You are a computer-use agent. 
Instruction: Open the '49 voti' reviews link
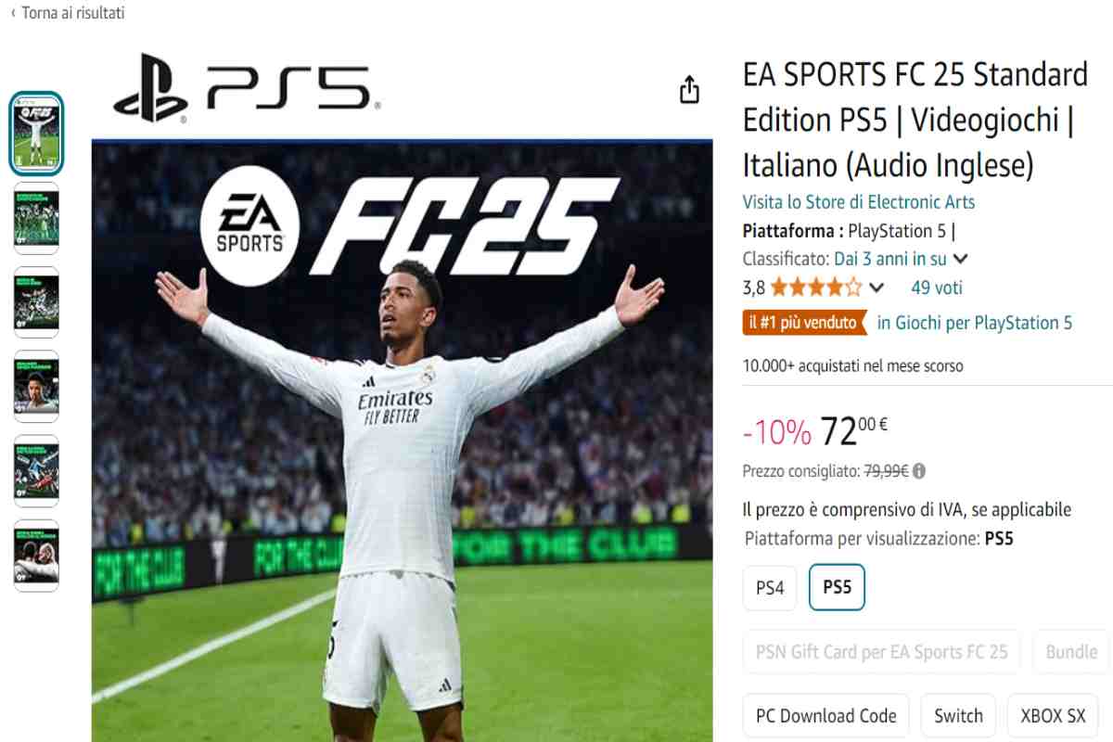click(937, 288)
